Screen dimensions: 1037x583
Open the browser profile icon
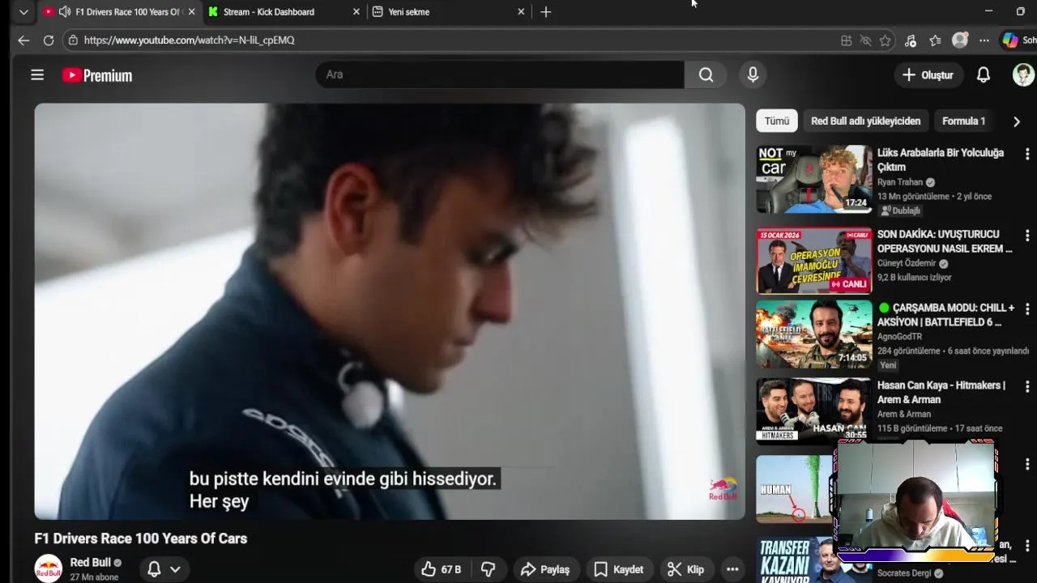(x=960, y=40)
